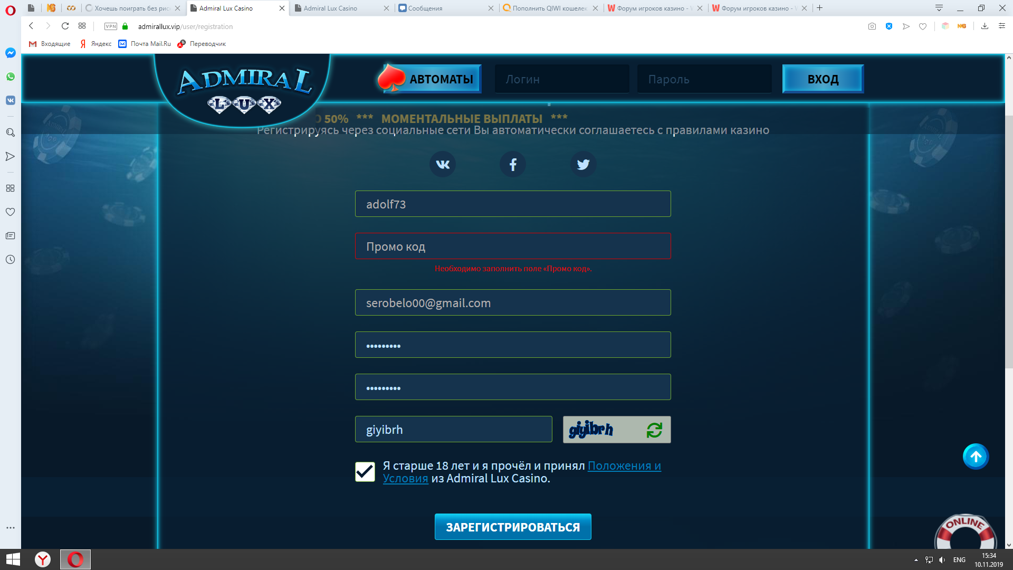Open Положения и Условия link

[x=624, y=466]
